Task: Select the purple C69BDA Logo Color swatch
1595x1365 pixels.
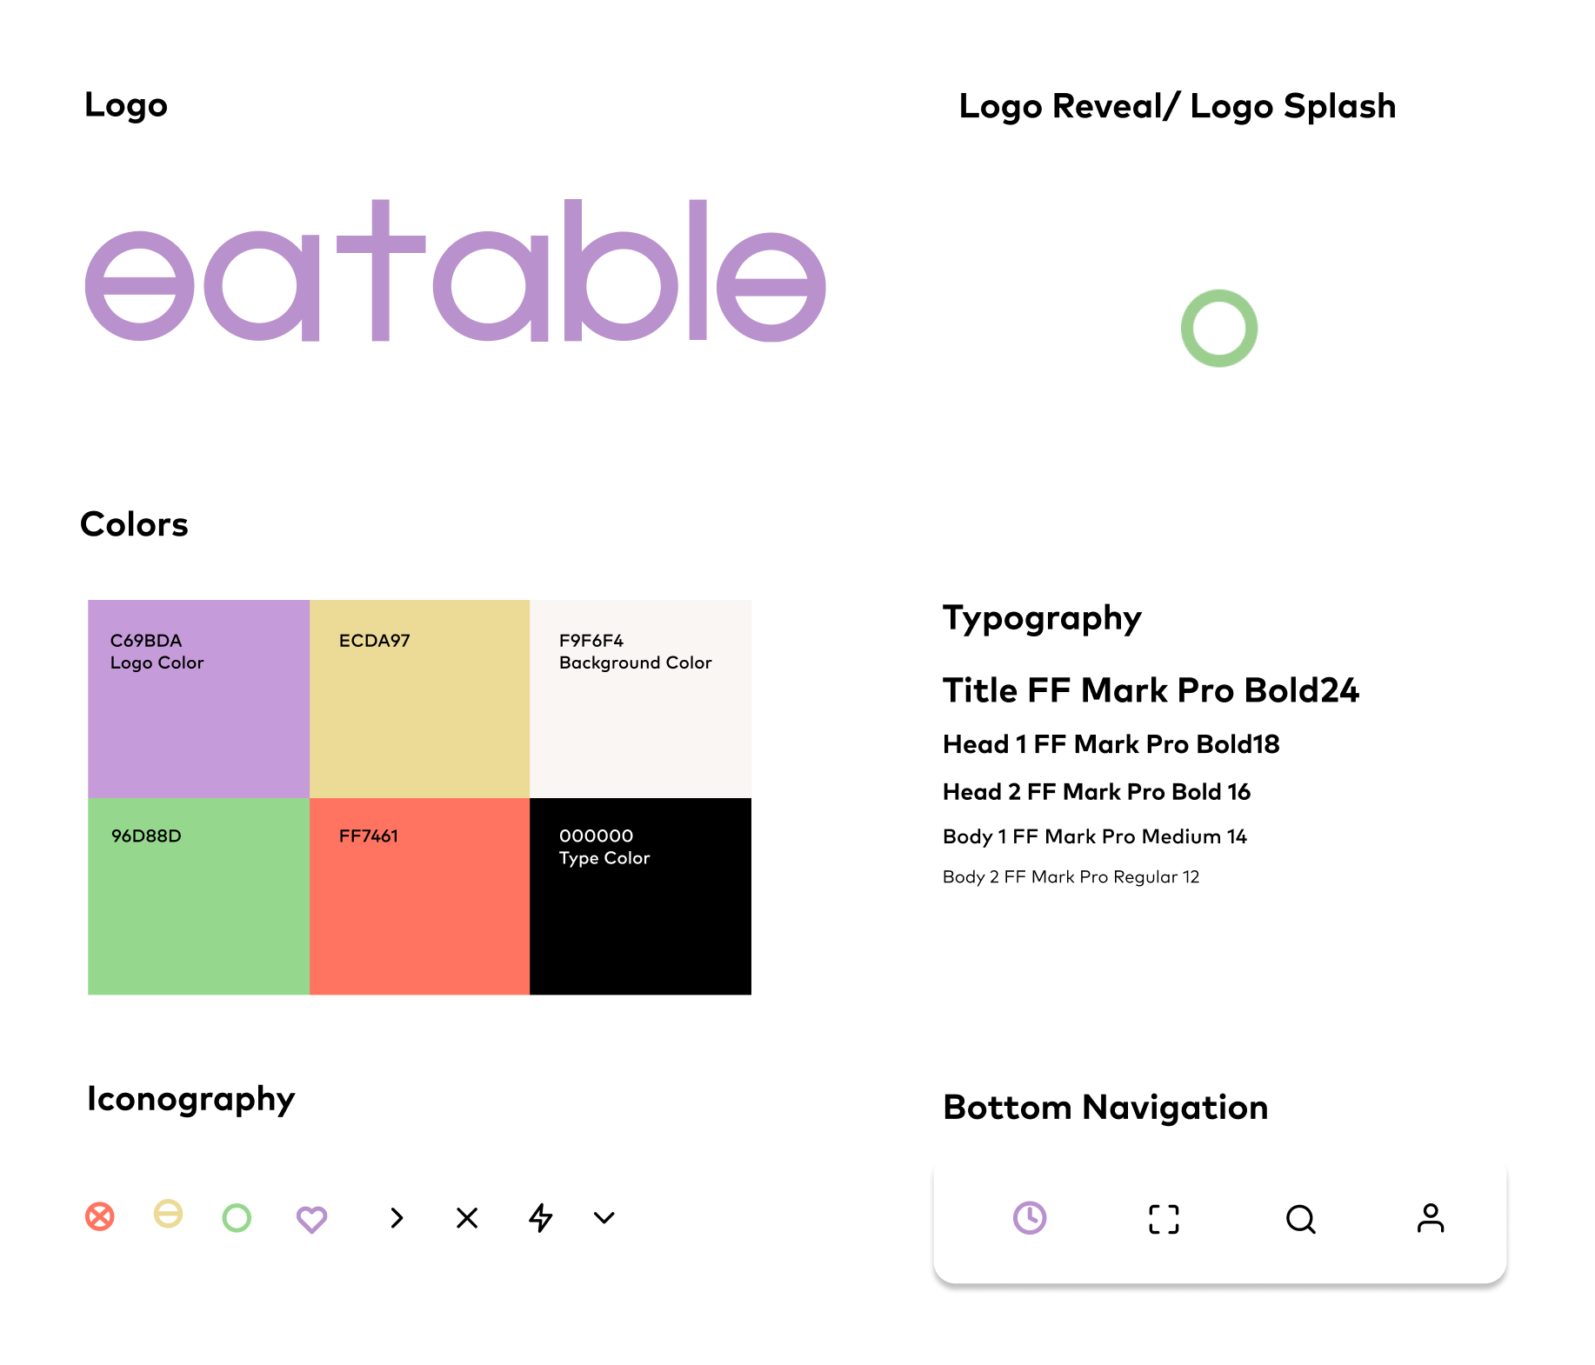Action: click(198, 699)
